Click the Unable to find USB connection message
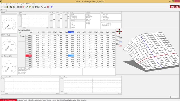 (34, 100)
